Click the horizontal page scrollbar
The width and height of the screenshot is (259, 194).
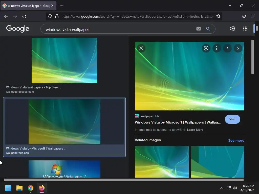tap(124, 180)
